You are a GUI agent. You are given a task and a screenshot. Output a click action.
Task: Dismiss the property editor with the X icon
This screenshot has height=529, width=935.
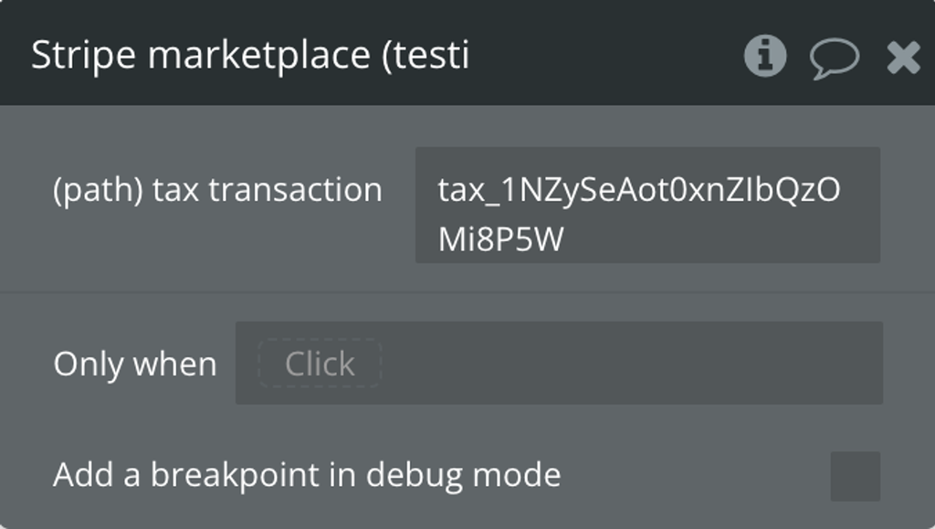click(x=903, y=58)
